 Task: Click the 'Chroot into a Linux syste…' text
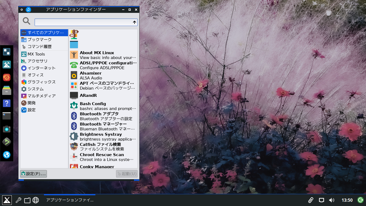[107, 160]
